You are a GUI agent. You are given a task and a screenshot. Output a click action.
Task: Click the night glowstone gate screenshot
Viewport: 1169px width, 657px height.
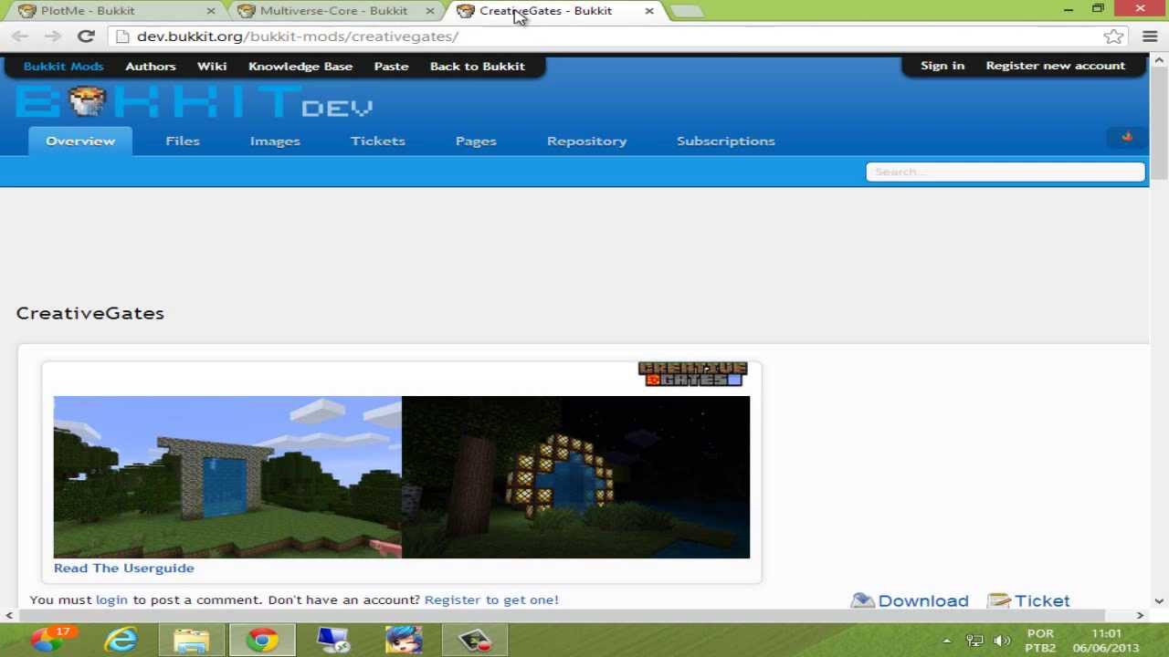[575, 476]
